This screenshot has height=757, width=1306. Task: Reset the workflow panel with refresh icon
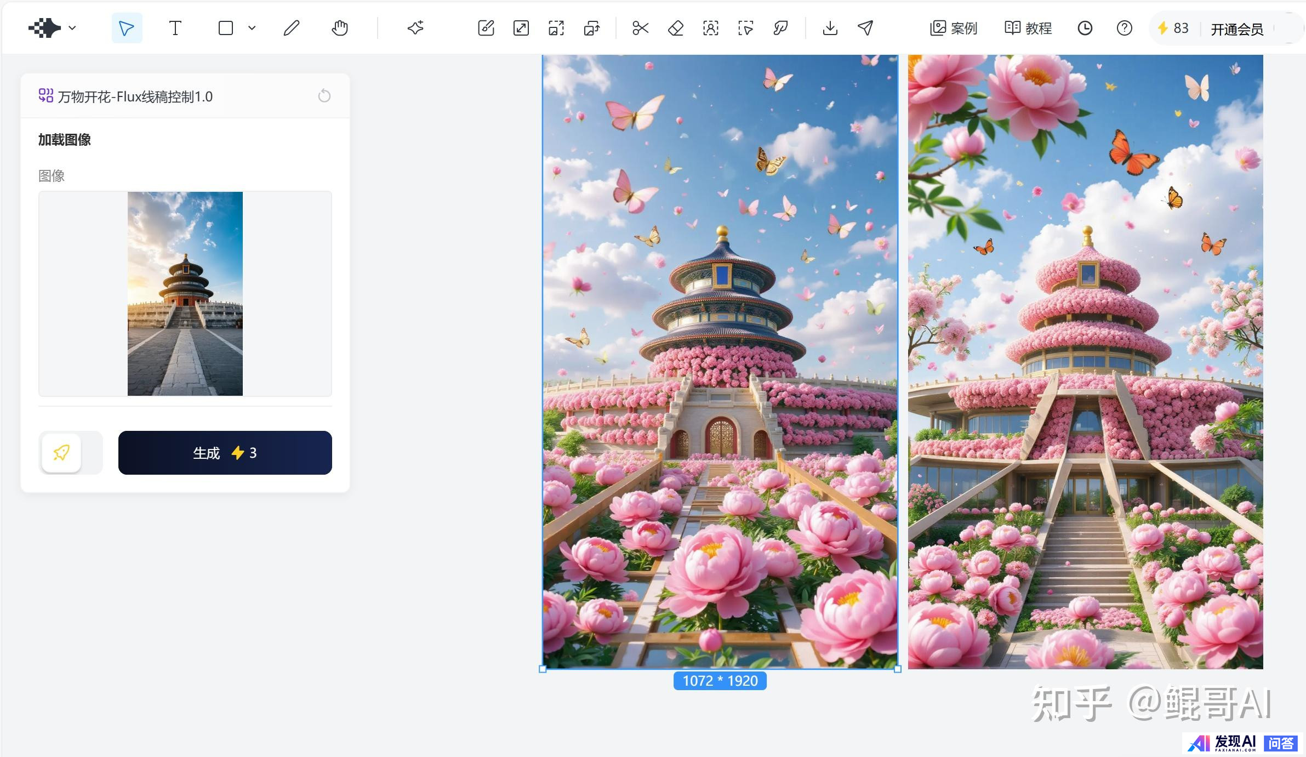coord(324,96)
